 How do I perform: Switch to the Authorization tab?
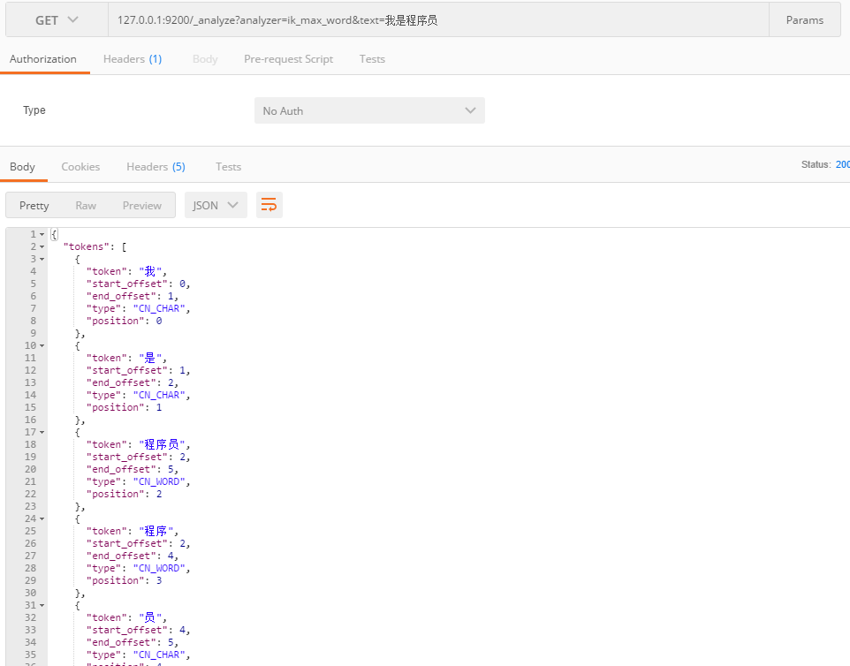(42, 59)
